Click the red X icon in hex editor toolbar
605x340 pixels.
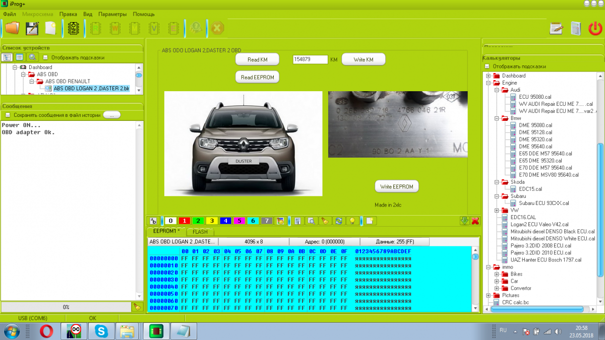tap(474, 221)
